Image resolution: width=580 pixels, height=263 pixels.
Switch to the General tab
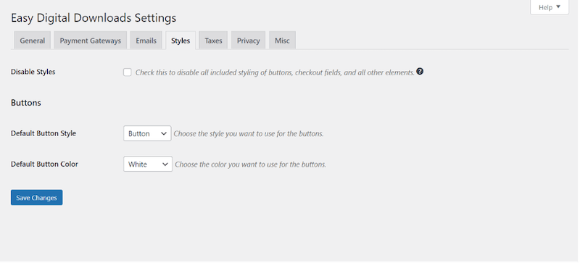point(33,41)
